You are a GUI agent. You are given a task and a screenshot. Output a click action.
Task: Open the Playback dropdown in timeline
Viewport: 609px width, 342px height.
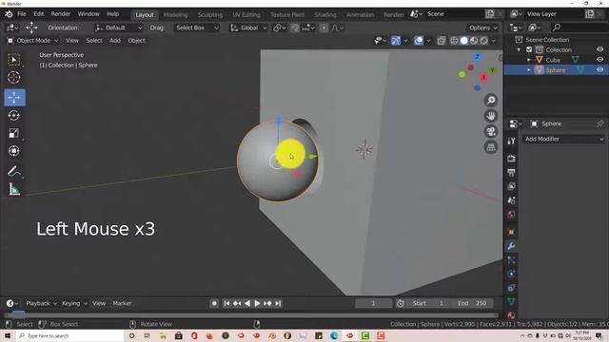point(41,303)
